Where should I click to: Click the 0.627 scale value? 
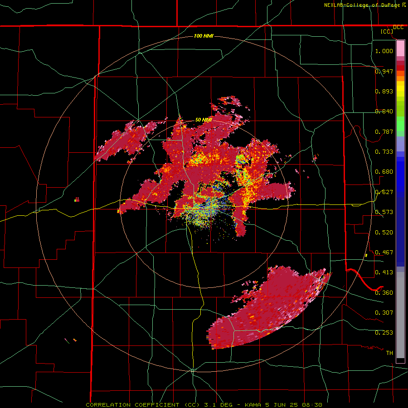[x=384, y=192]
